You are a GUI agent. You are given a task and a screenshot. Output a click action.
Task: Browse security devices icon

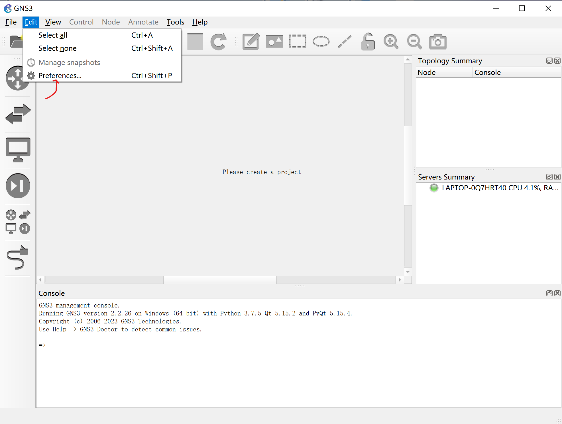click(x=18, y=186)
